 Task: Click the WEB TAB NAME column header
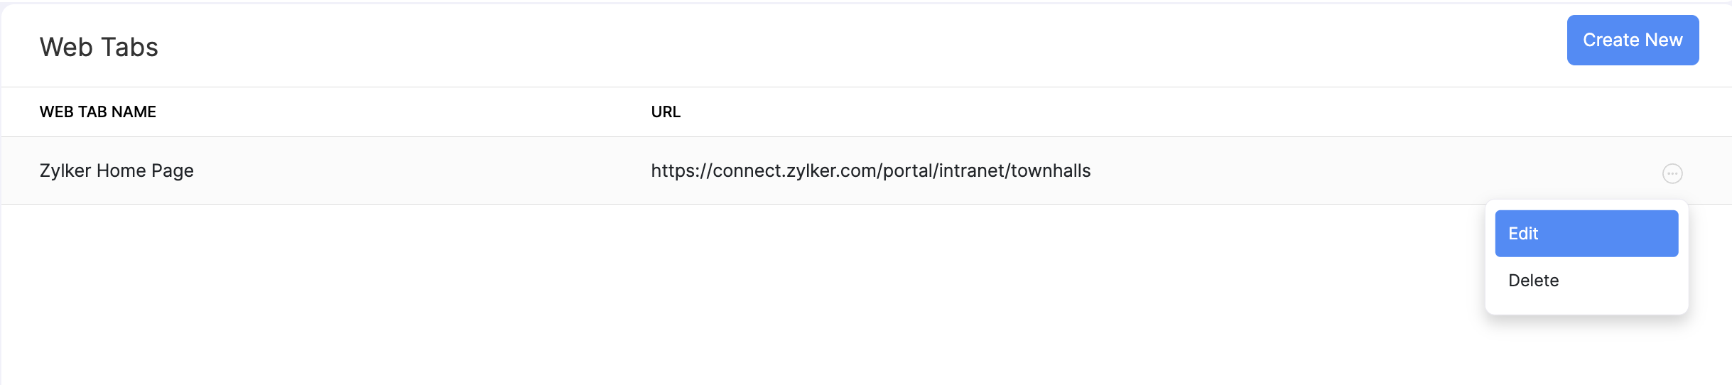[98, 112]
